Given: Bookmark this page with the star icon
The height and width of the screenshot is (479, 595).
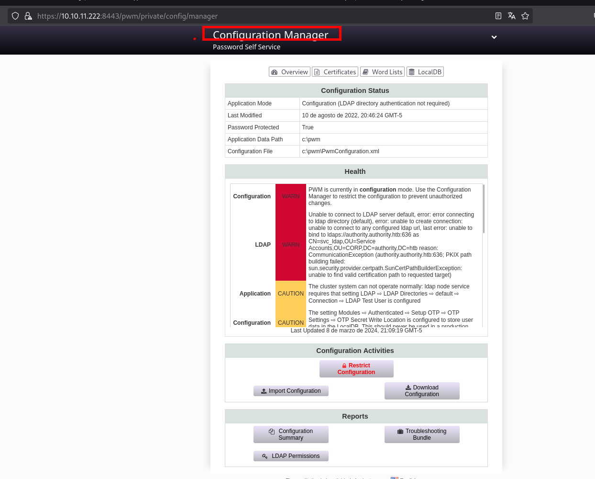Looking at the screenshot, I should click(x=525, y=16).
